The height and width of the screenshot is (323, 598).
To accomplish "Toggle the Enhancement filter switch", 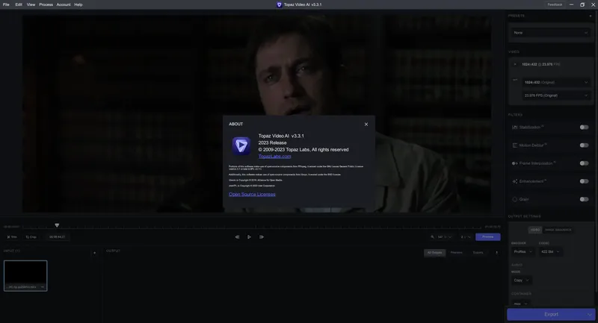I will point(584,181).
